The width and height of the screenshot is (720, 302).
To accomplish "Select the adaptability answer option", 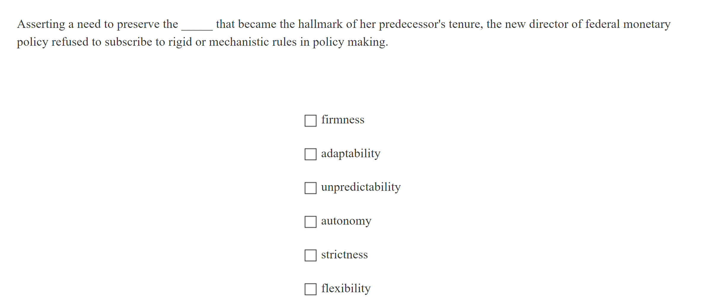I will point(310,154).
